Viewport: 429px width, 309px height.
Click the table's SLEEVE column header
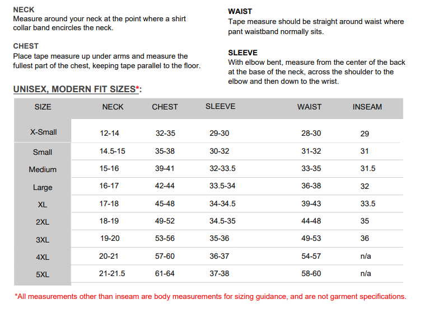[220, 106]
